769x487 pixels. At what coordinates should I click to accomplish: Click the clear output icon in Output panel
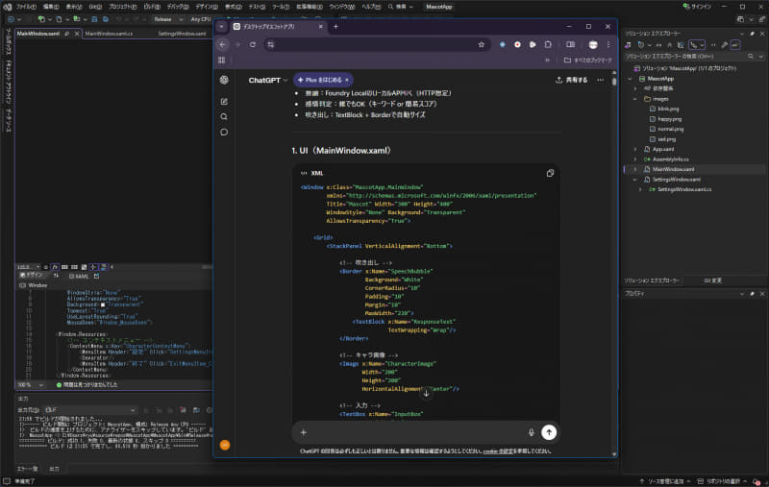coord(183,410)
